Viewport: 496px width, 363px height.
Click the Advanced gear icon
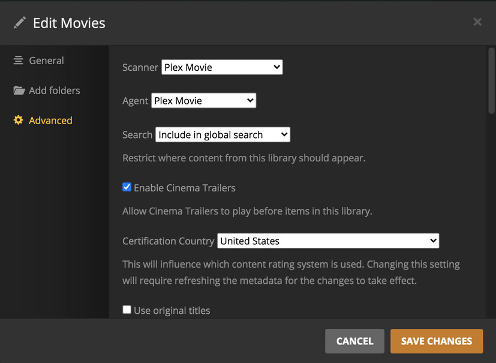[19, 121]
